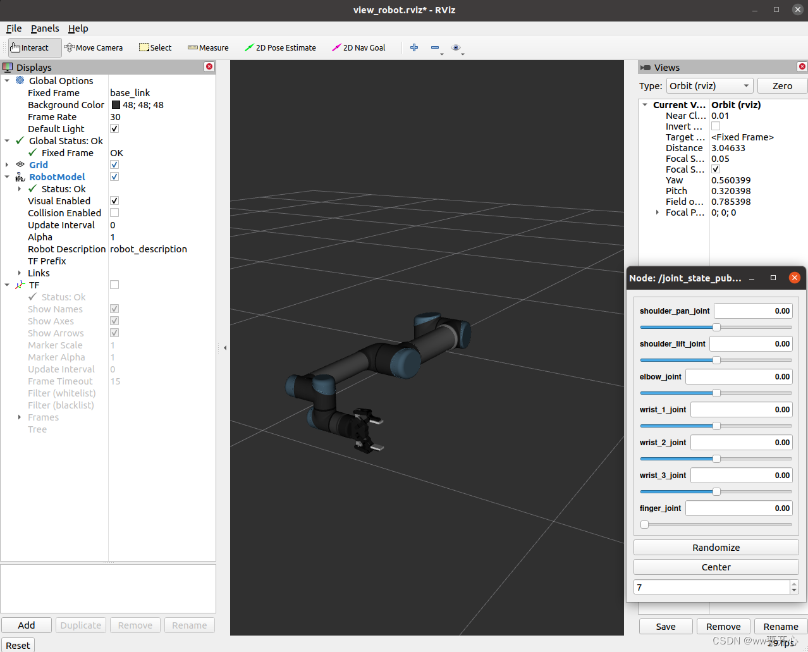Click RobotModel Status Ok checkmark icon
This screenshot has width=808, height=652.
click(x=33, y=188)
